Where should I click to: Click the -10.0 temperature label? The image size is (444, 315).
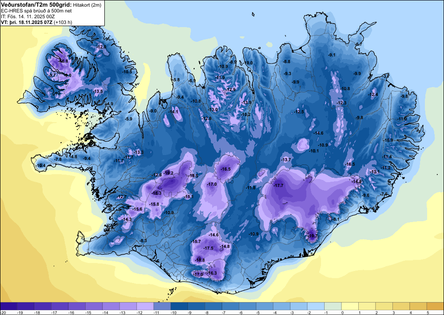(248, 63)
